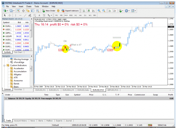Screen dimensions: 176x128
Task: Select the Alligator indicator in Navigator
Action: tap(17, 75)
